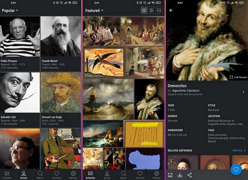The width and height of the screenshot is (248, 180).
Task: Tap the blue heart favorite button
Action: [236, 170]
